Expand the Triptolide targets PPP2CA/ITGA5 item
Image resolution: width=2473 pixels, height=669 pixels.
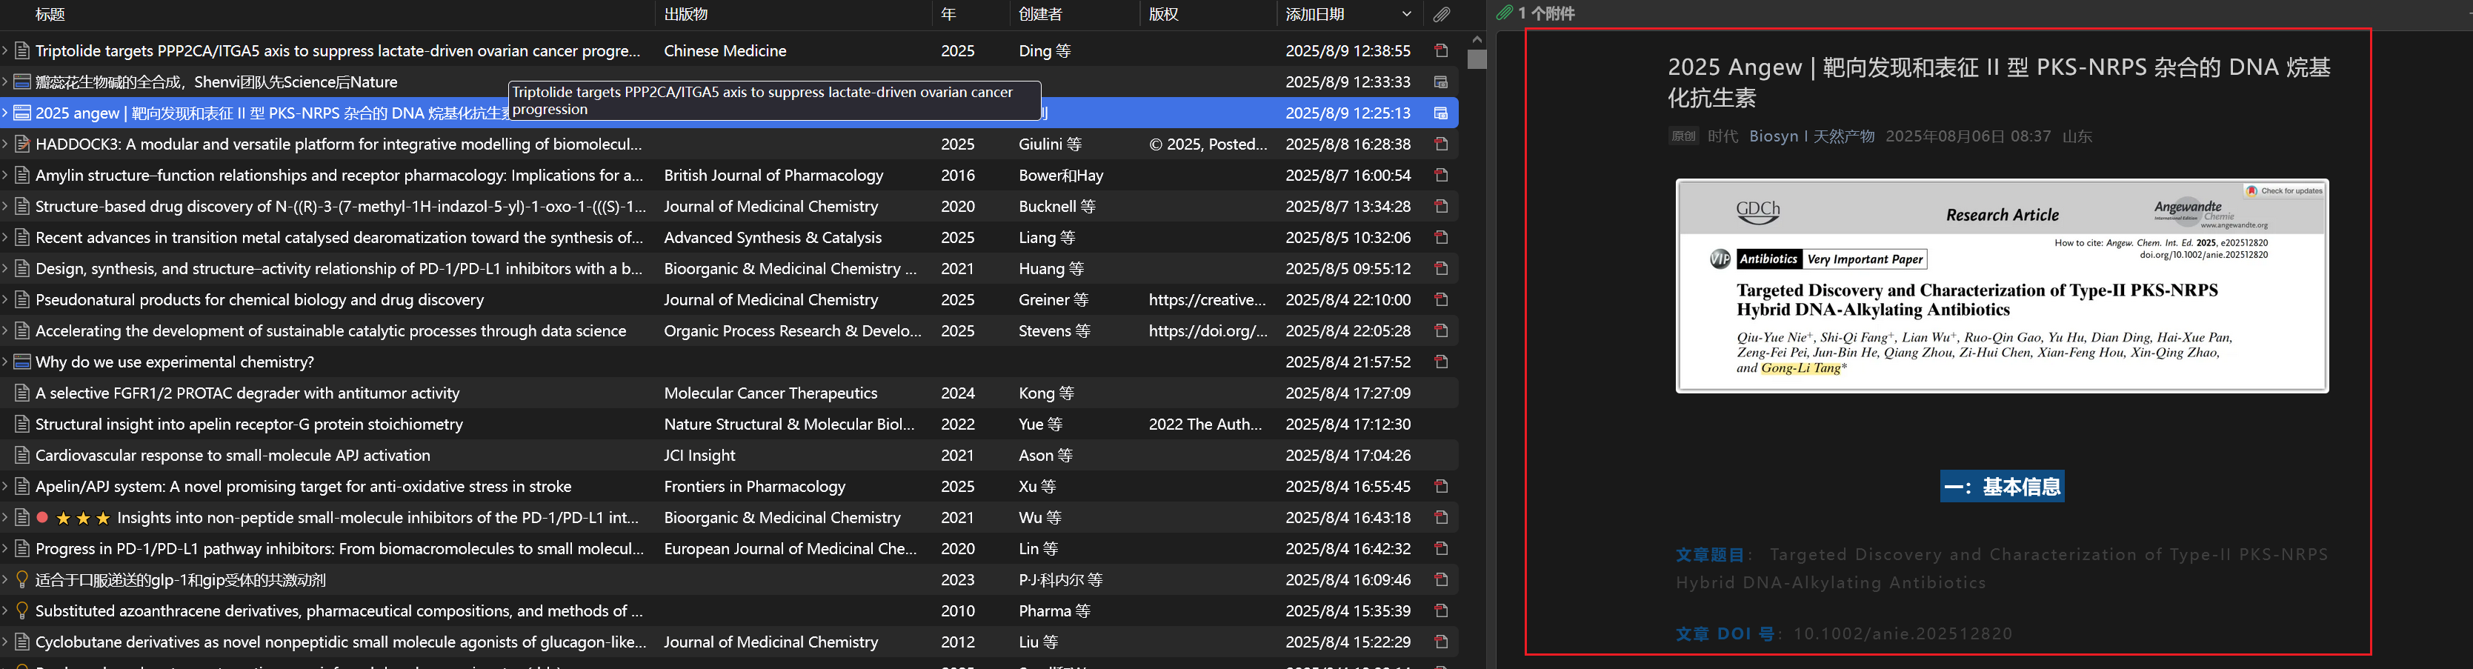click(x=4, y=51)
